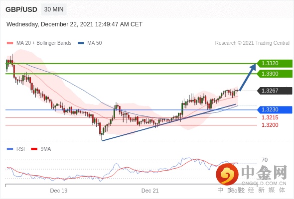Select the 30 MIN timeframe badge
Viewport: 294px width, 199px height.
[54, 9]
